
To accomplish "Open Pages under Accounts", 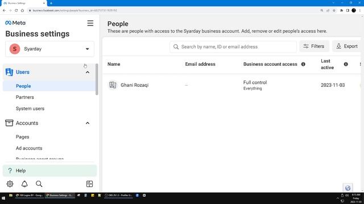I will point(23,137).
